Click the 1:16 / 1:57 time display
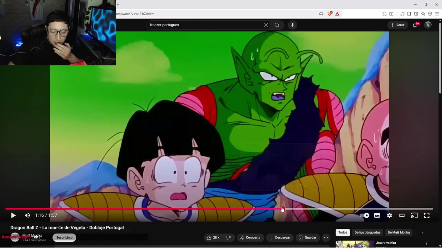442x248 pixels. [46, 216]
